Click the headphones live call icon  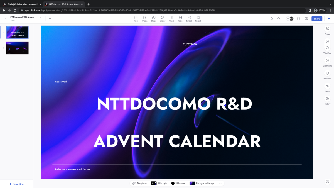(x=298, y=19)
